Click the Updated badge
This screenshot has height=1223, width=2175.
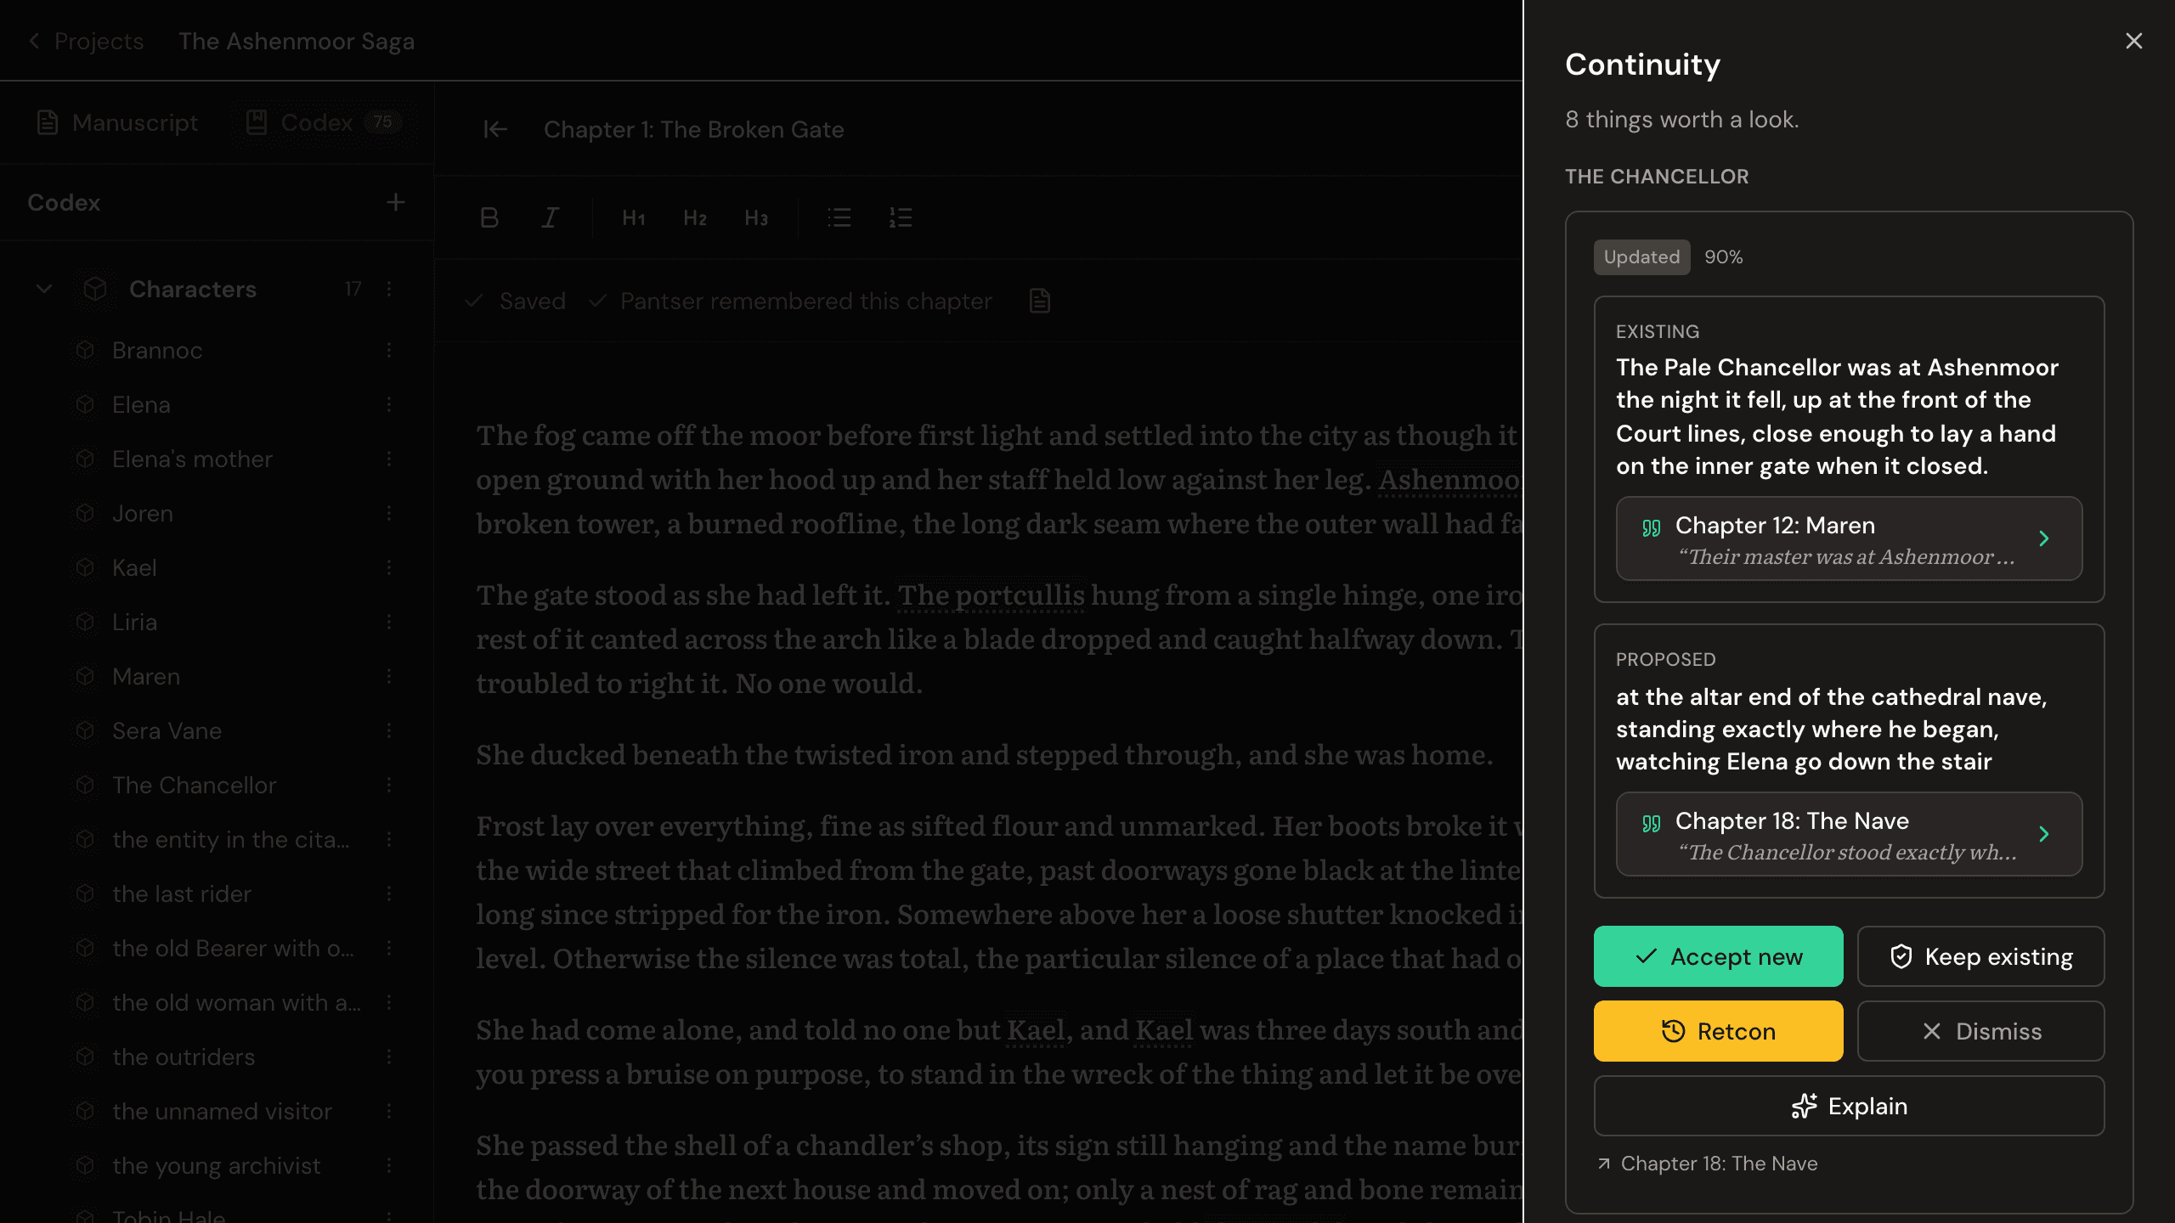[1641, 256]
